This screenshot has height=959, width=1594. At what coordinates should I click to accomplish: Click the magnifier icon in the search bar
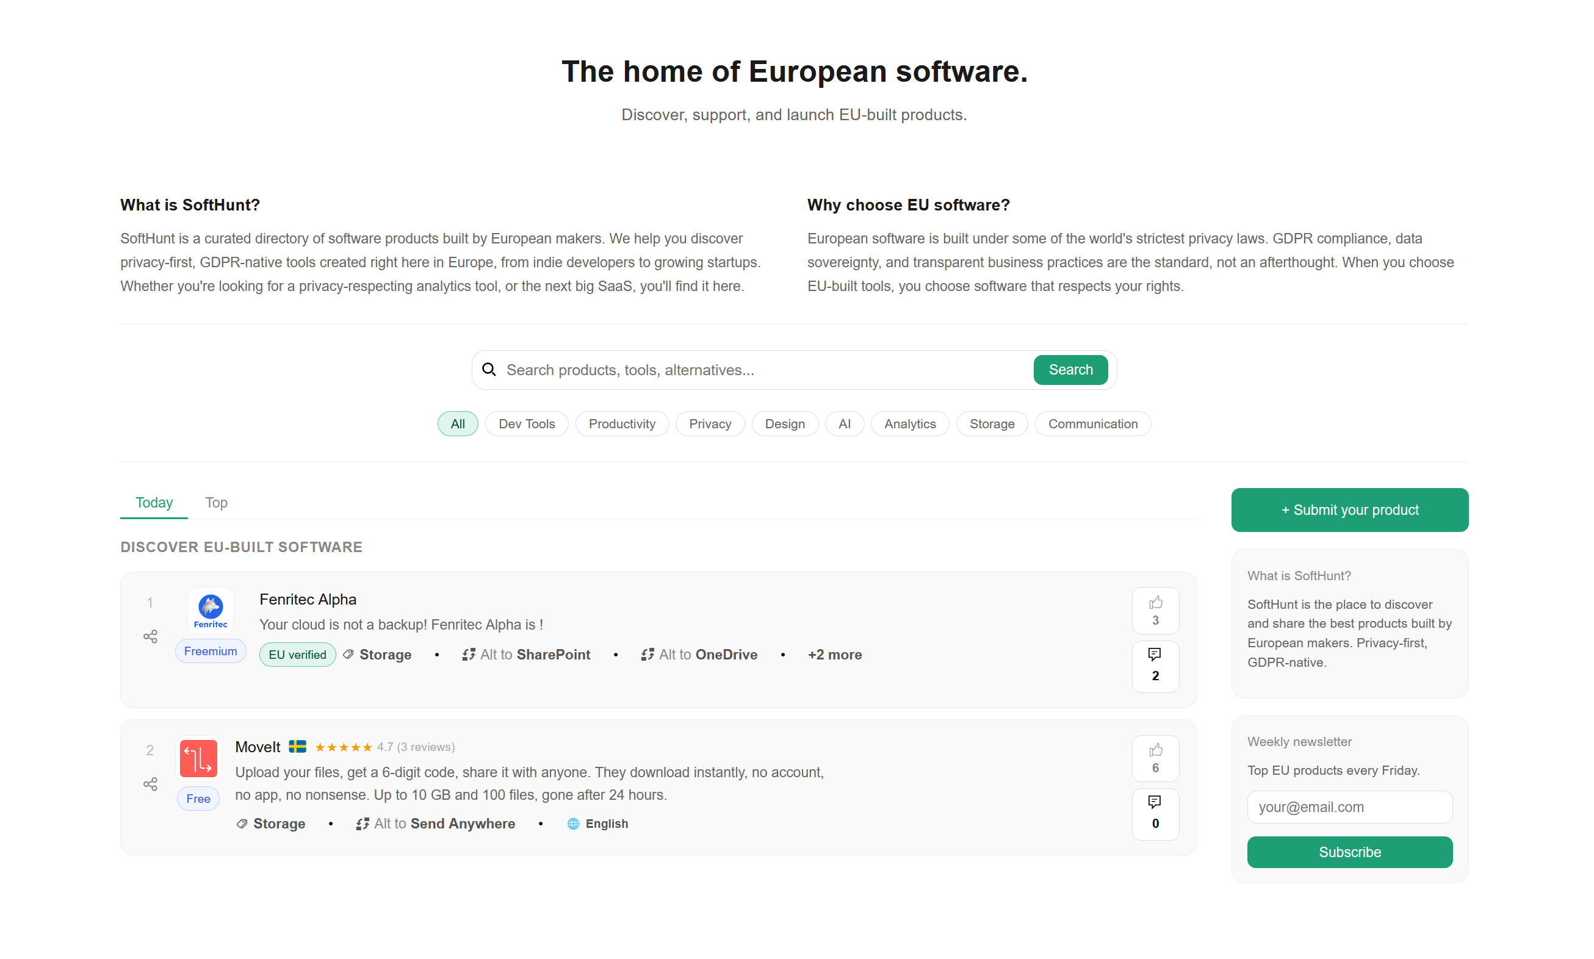point(489,370)
